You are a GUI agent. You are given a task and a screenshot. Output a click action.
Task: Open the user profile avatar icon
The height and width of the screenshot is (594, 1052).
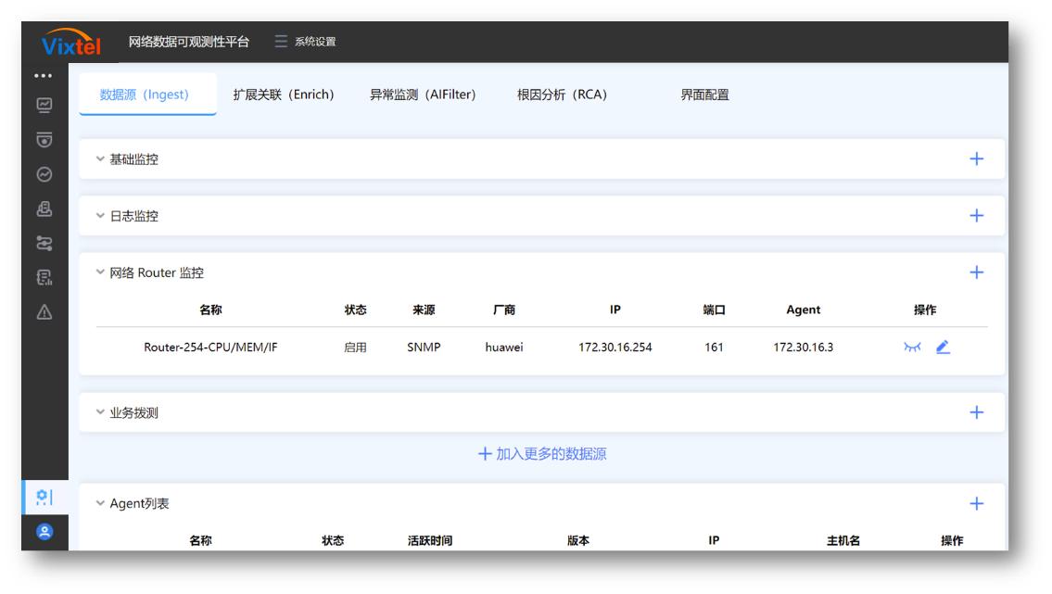(x=44, y=533)
